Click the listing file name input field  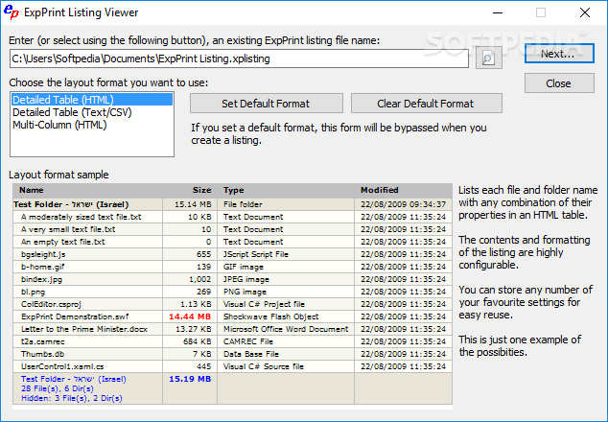pyautogui.click(x=239, y=59)
